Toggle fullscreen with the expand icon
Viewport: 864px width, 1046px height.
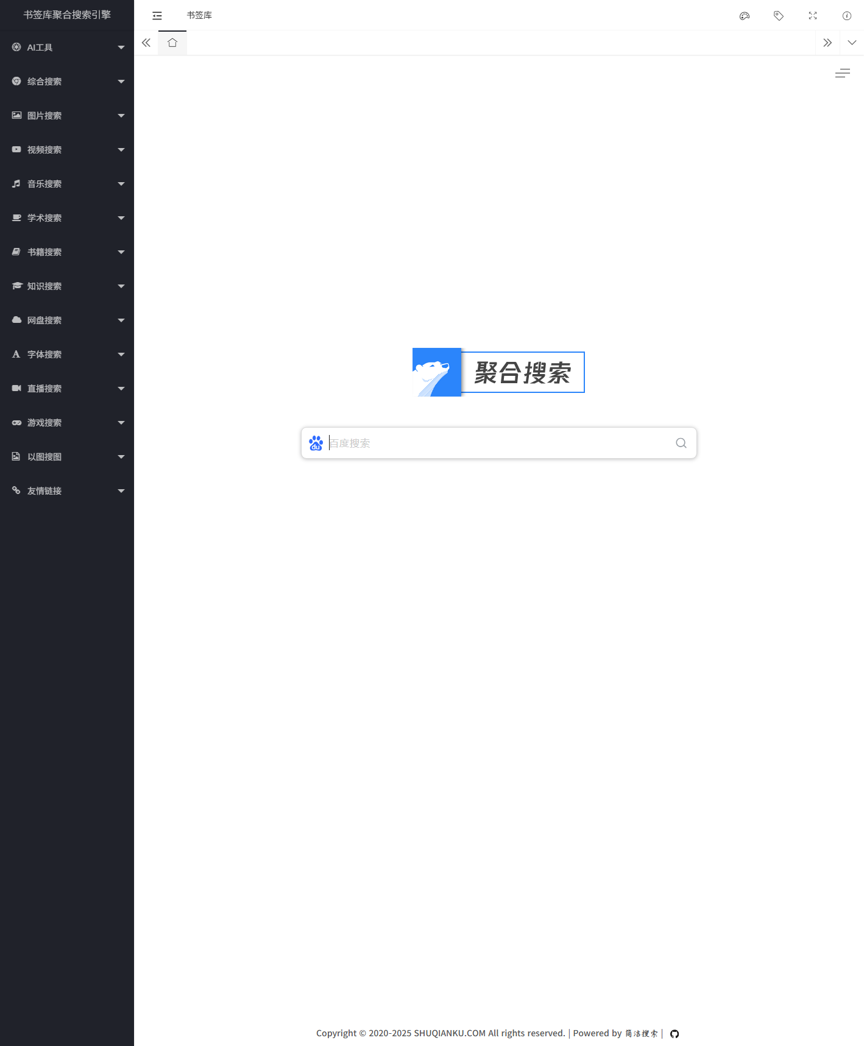813,16
